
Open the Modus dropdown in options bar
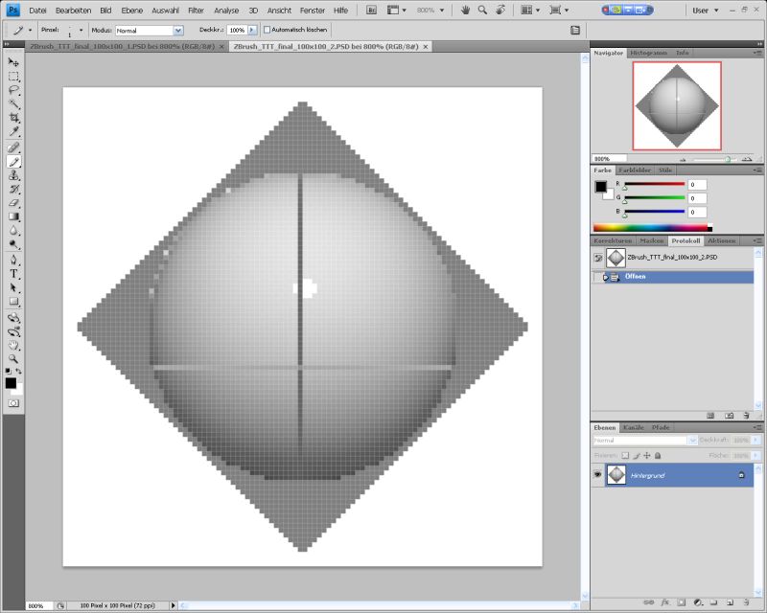[x=177, y=30]
